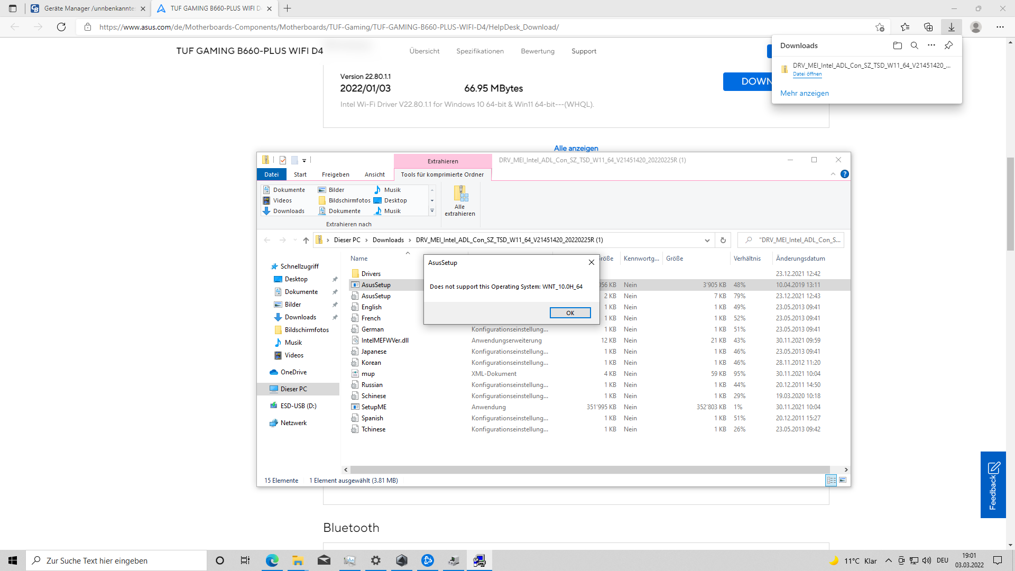Click search icon in Downloads panel
This screenshot has height=571, width=1015.
tap(914, 45)
